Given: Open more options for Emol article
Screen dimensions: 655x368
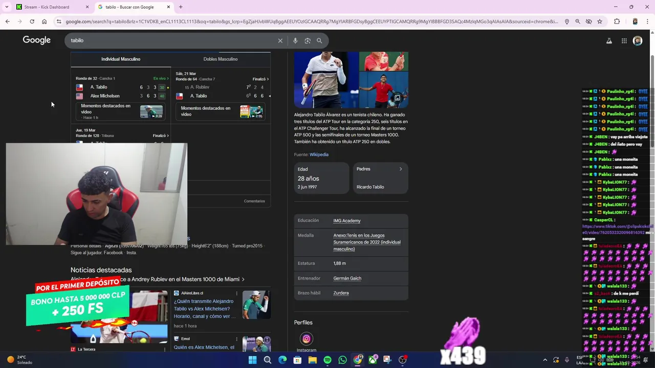Looking at the screenshot, I should click(x=236, y=339).
